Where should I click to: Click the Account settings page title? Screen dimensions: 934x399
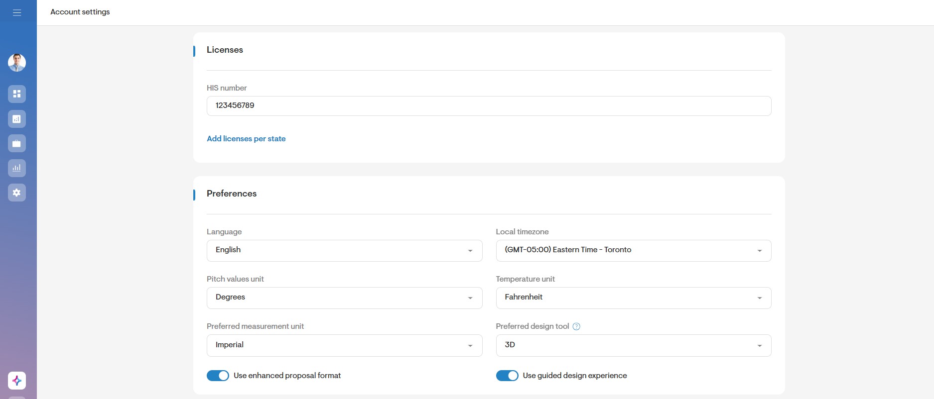(x=80, y=12)
